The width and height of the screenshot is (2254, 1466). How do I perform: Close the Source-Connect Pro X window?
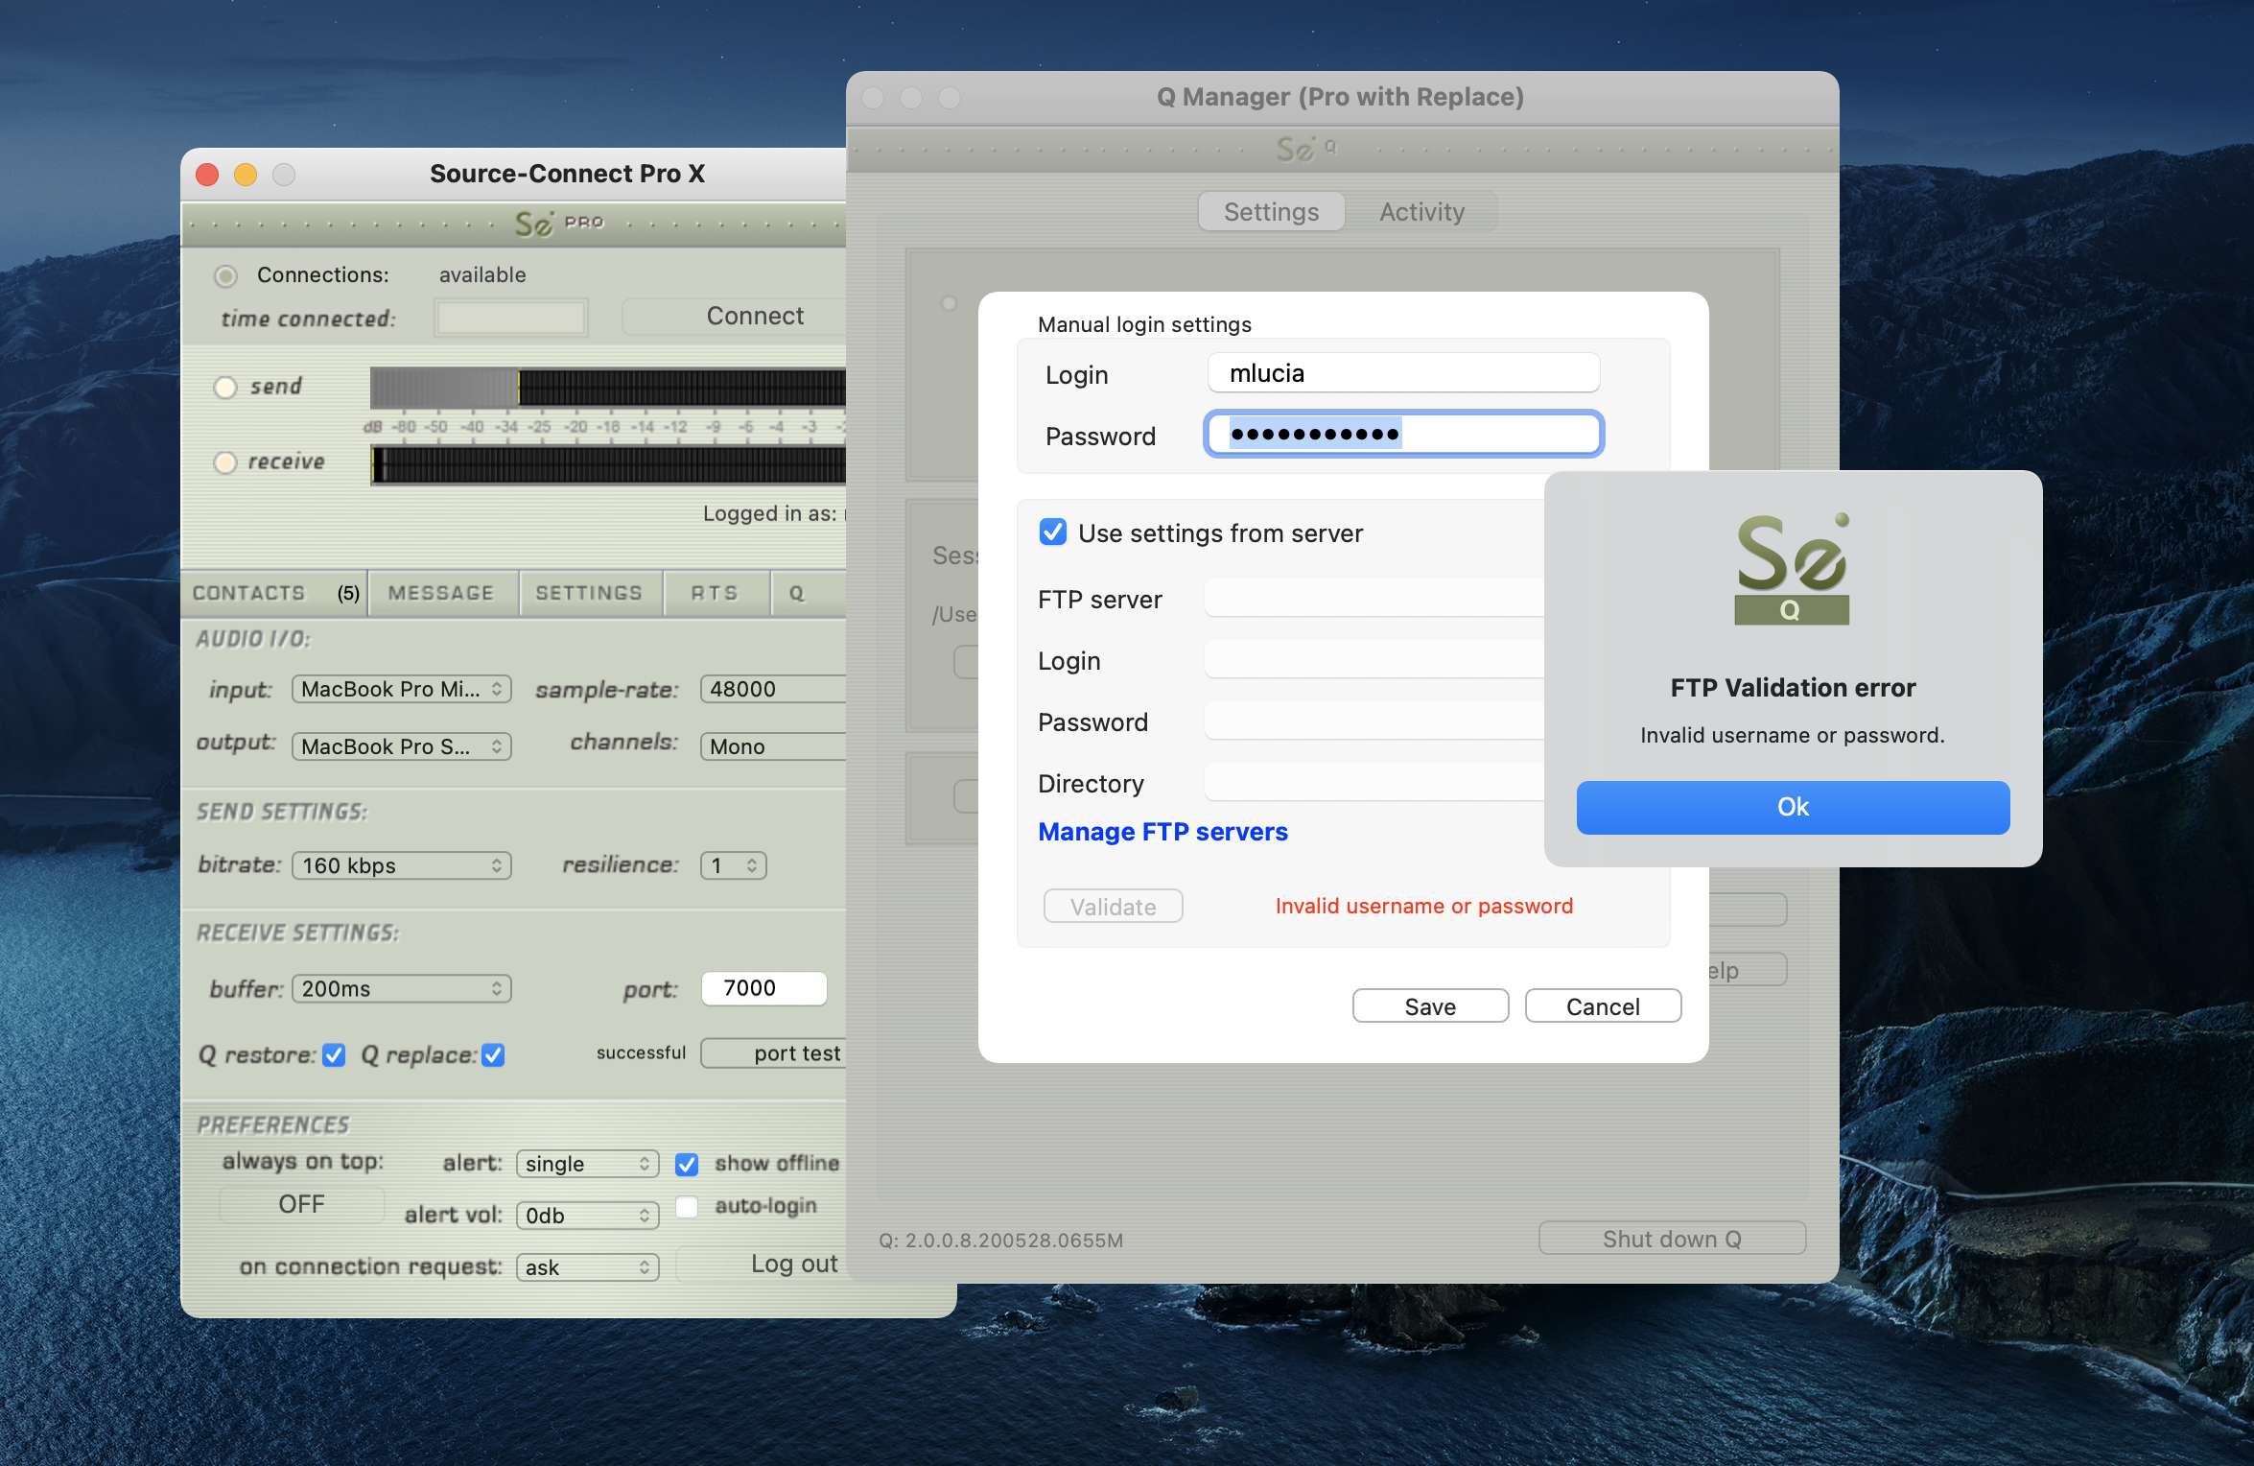pyautogui.click(x=207, y=175)
